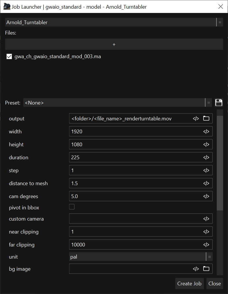Browse folder for output path
Image resolution: width=228 pixels, height=294 pixels.
206,119
